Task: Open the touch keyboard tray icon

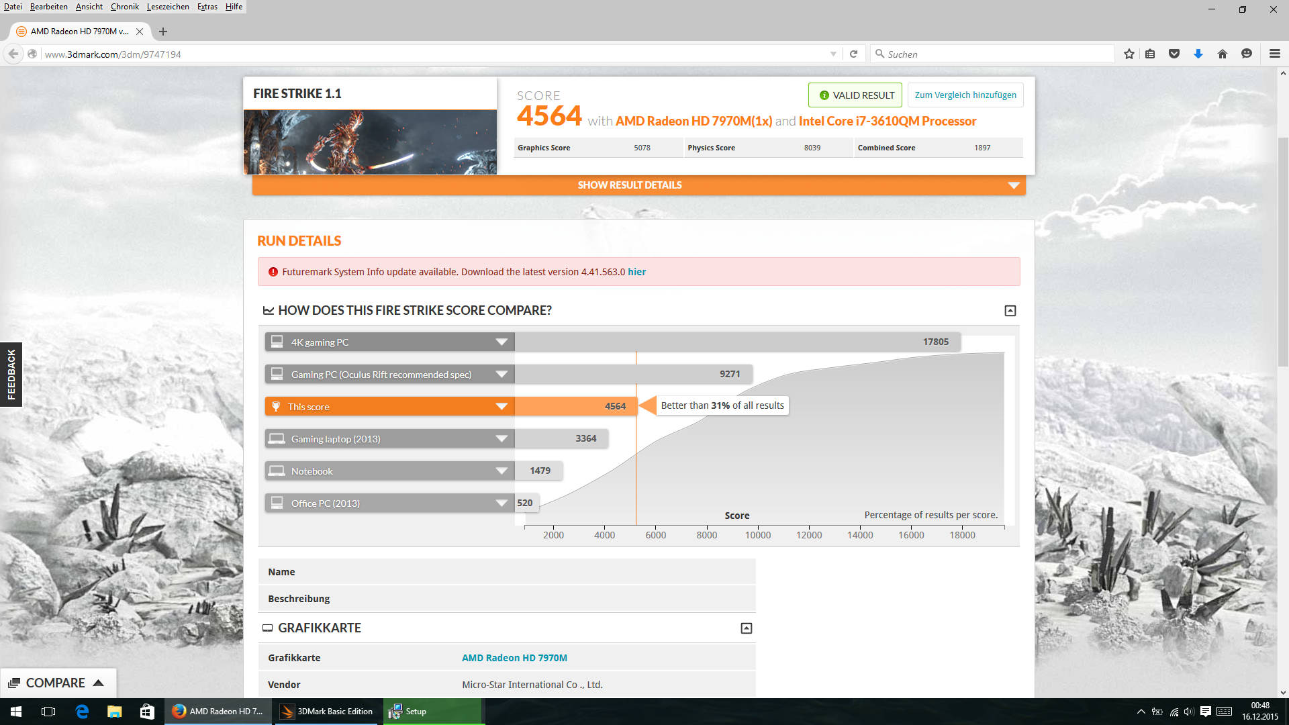Action: (x=1224, y=712)
